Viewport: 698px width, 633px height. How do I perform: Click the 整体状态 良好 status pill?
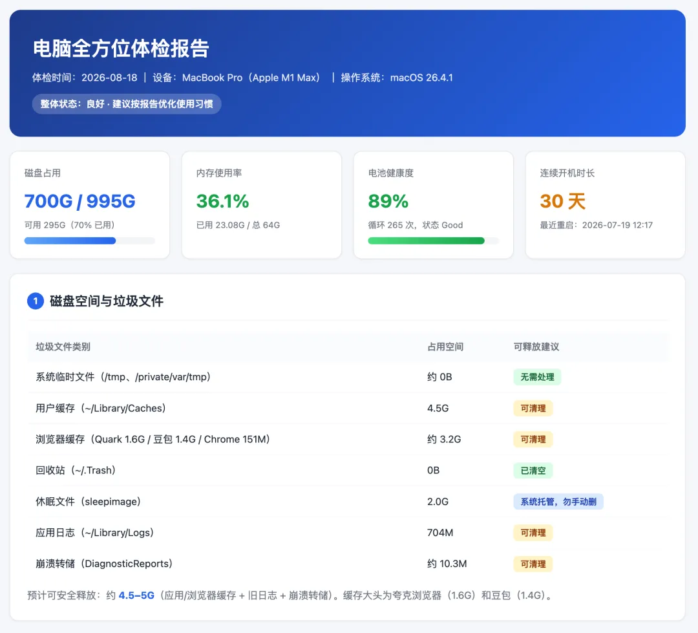127,104
